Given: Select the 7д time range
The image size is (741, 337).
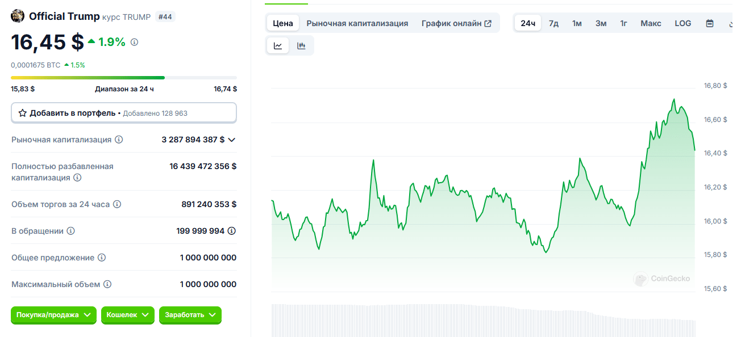Looking at the screenshot, I should point(553,23).
